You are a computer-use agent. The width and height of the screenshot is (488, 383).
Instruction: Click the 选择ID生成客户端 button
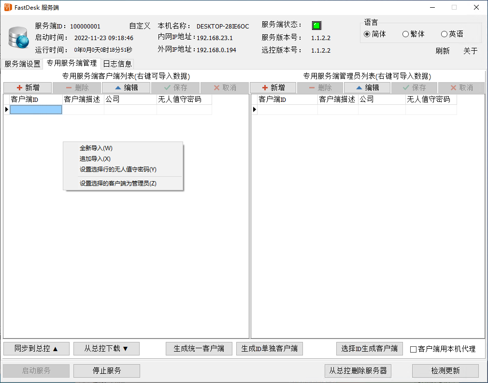coord(370,348)
